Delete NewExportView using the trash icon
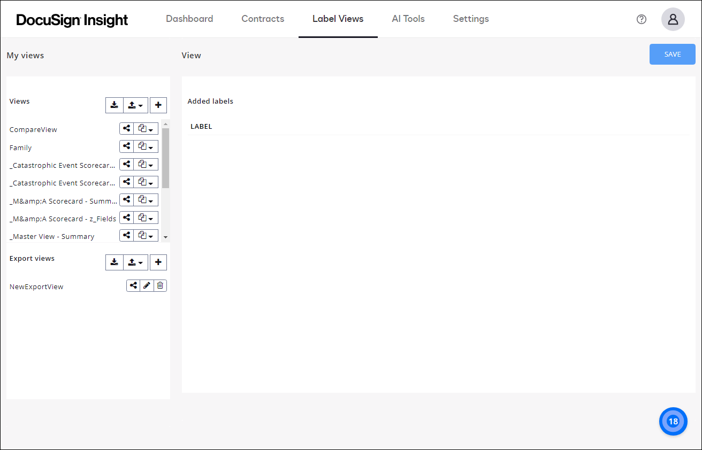Screen dimensions: 702x450 point(159,285)
